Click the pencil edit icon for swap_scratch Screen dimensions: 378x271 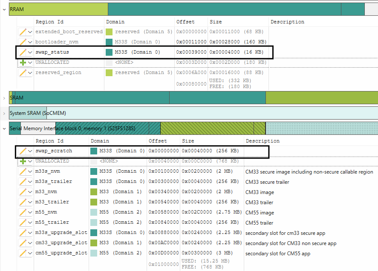coord(23,151)
